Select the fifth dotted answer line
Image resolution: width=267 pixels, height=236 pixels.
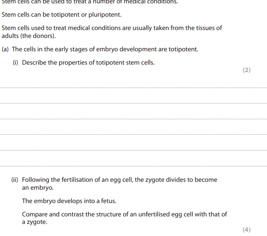coord(133,150)
